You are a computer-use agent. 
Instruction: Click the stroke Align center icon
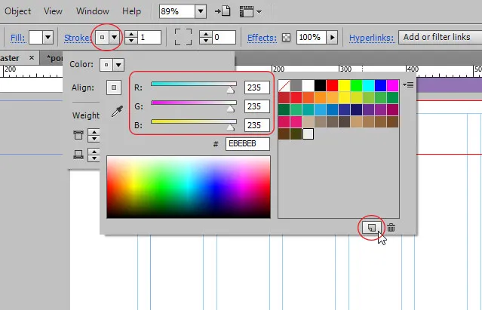pyautogui.click(x=114, y=87)
